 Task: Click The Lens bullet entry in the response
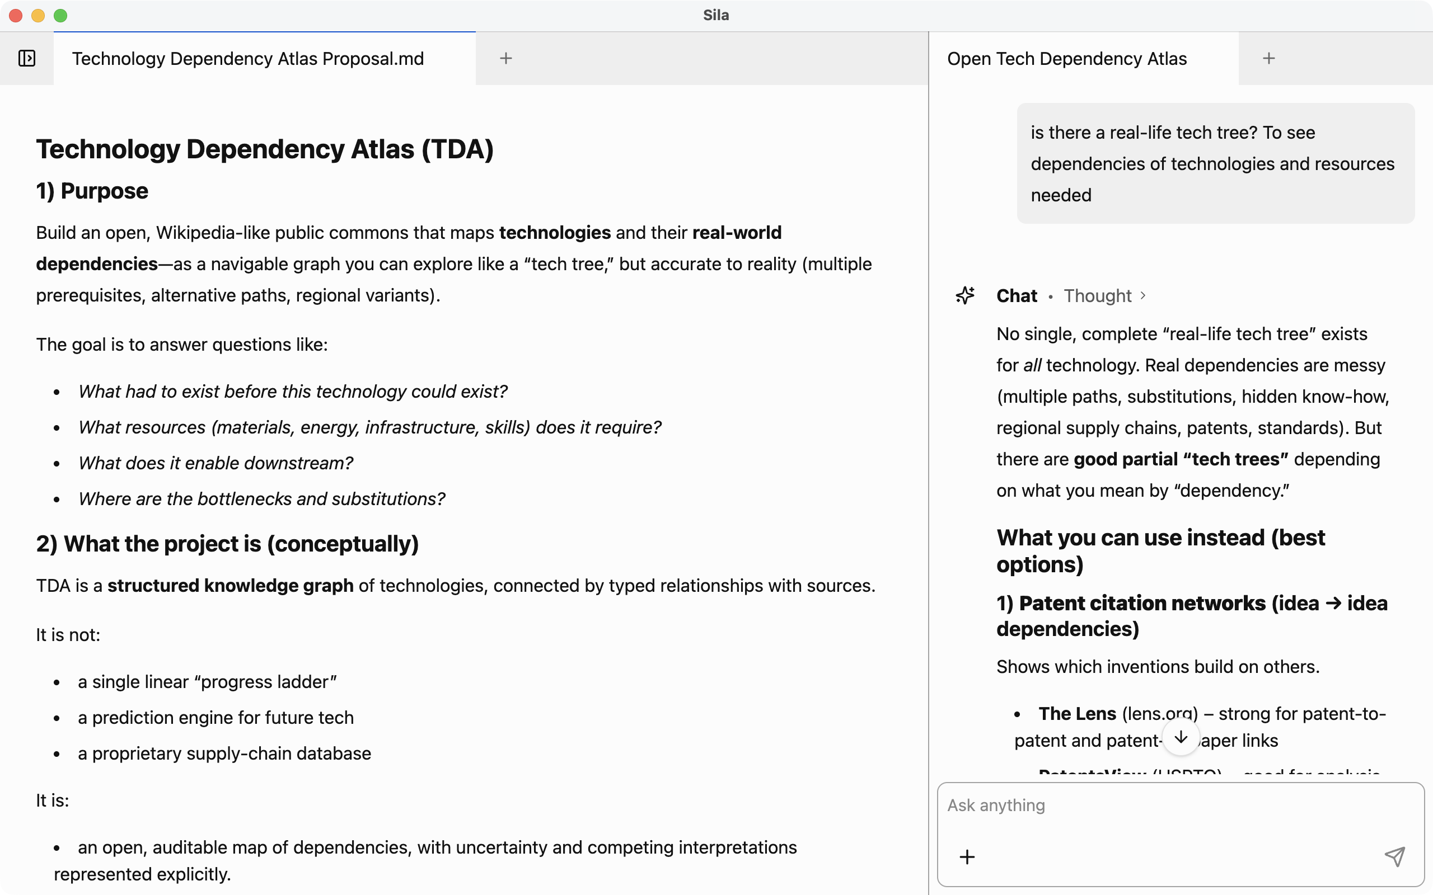[x=1076, y=713]
